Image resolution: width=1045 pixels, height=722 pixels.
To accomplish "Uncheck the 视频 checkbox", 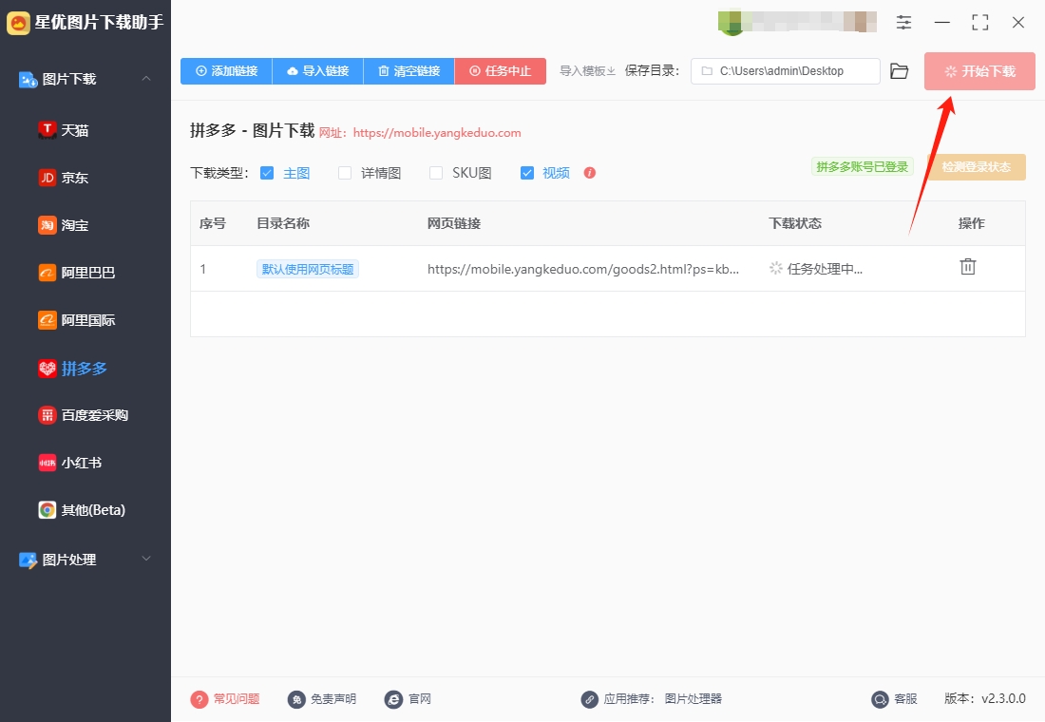I will point(526,173).
